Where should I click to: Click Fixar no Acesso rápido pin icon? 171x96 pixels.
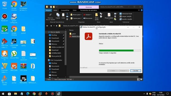click(50, 15)
